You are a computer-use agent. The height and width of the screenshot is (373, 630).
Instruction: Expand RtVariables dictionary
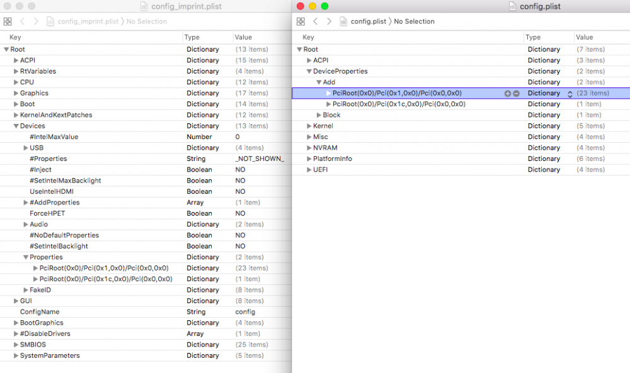click(x=16, y=71)
